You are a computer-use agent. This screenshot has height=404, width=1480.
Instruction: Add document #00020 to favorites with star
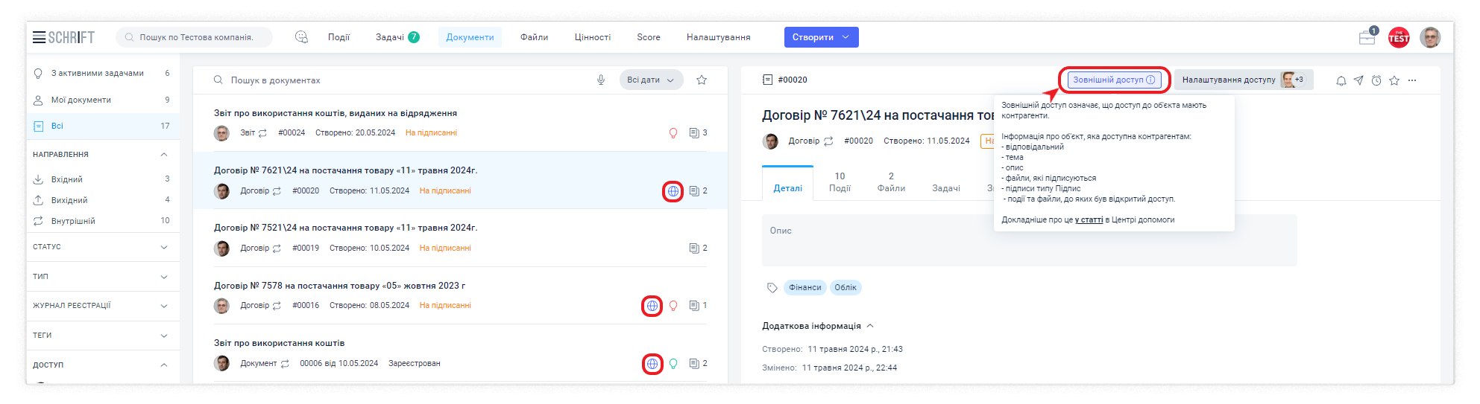1394,80
